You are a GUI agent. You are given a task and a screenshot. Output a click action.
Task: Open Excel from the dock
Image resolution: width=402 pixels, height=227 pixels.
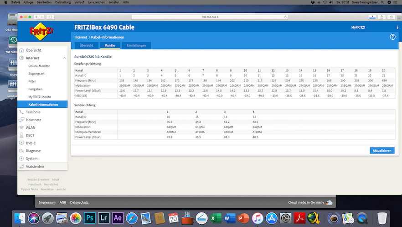pos(215,218)
